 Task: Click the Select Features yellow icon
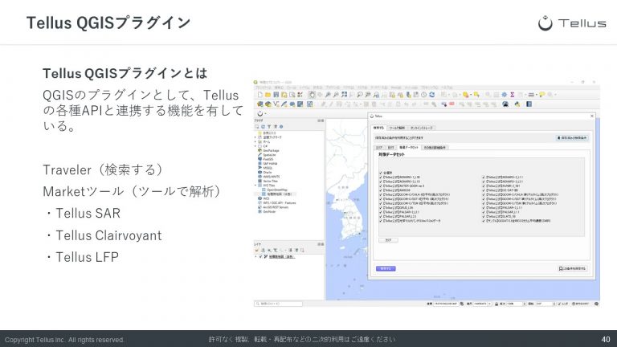tap(465, 95)
